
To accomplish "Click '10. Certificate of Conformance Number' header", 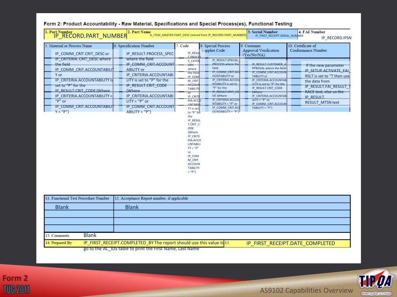I will pos(307,48).
